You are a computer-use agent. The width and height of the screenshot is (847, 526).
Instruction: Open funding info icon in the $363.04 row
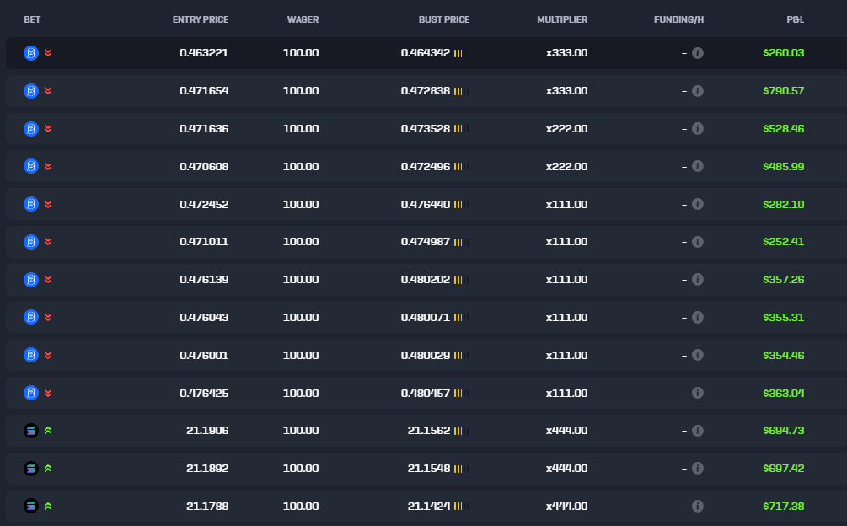click(698, 393)
